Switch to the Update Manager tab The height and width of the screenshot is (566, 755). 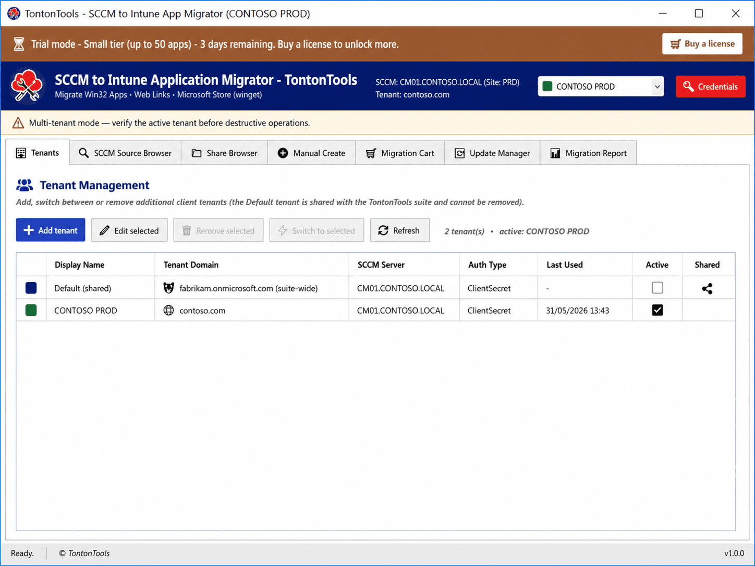pos(492,153)
